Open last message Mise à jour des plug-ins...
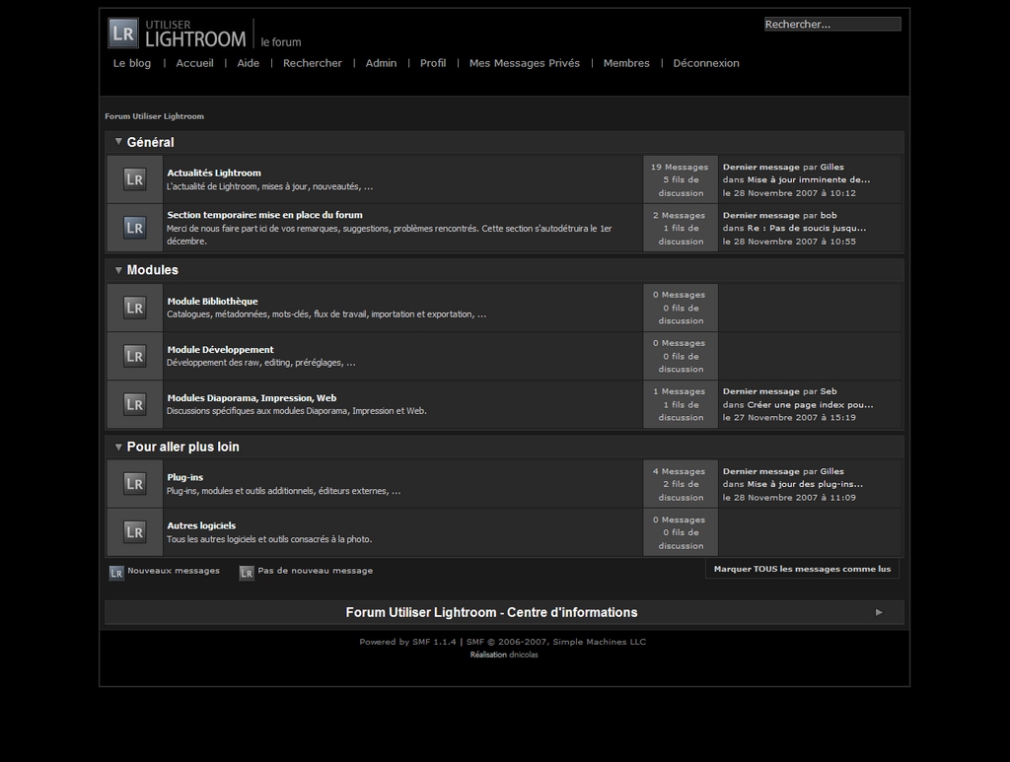Viewport: 1010px width, 762px height. 805,484
